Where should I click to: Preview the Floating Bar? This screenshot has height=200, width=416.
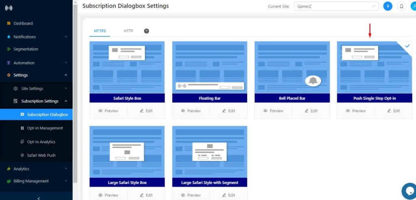[x=191, y=111]
